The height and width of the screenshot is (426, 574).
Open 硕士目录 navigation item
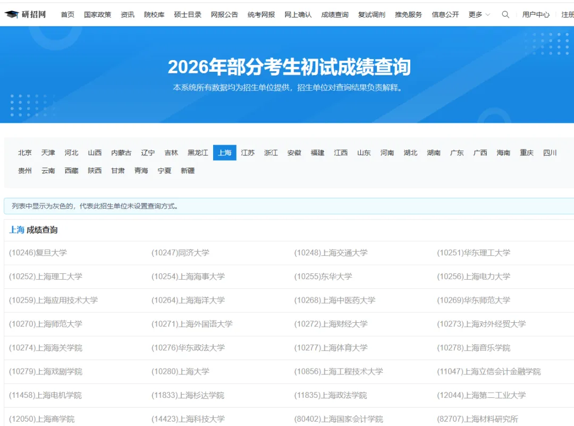[x=188, y=15]
